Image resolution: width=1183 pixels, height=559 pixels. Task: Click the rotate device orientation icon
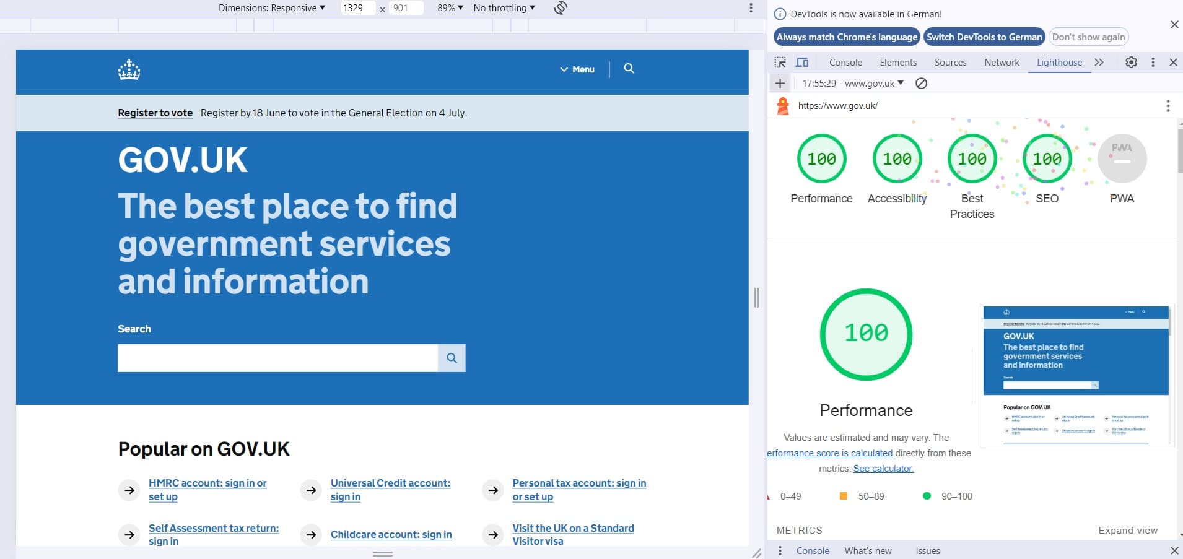click(x=561, y=8)
